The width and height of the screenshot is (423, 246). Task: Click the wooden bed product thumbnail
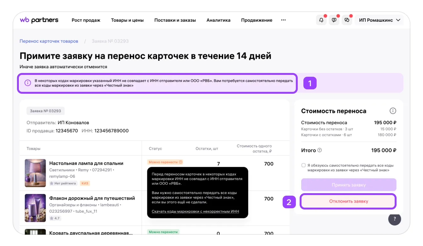35,232
